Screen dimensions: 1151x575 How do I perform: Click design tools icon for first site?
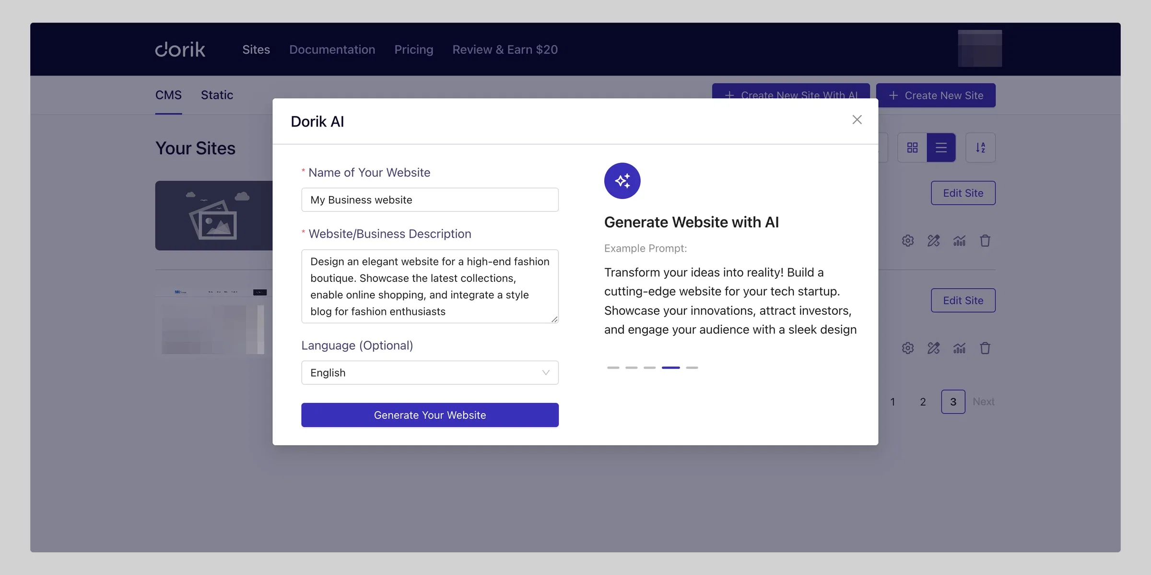click(933, 241)
